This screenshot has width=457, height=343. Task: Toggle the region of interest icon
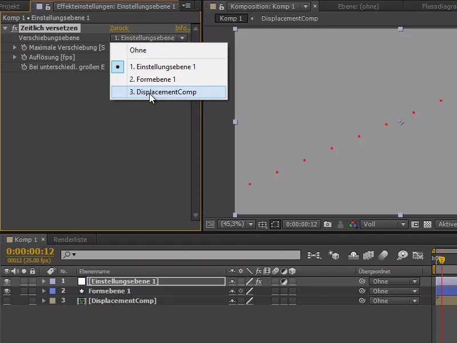click(415, 224)
